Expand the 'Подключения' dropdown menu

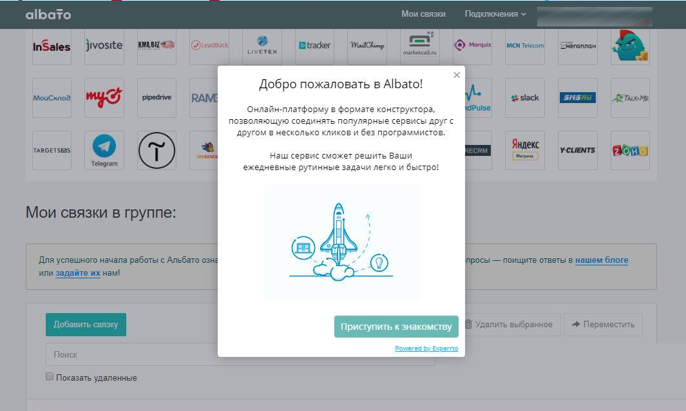[x=495, y=14]
